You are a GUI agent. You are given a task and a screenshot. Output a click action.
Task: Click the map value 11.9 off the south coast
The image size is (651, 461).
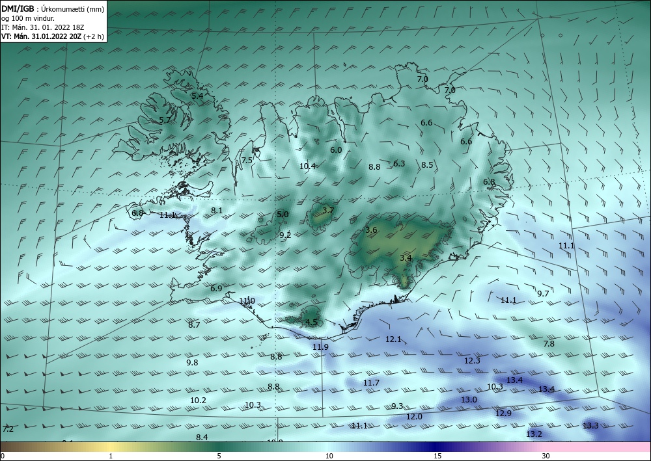pos(320,347)
